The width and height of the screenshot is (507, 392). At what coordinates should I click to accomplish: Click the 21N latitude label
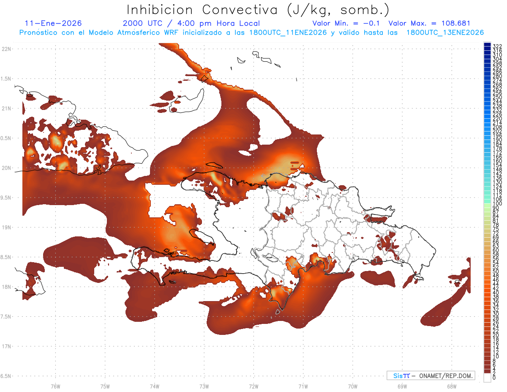coord(7,108)
